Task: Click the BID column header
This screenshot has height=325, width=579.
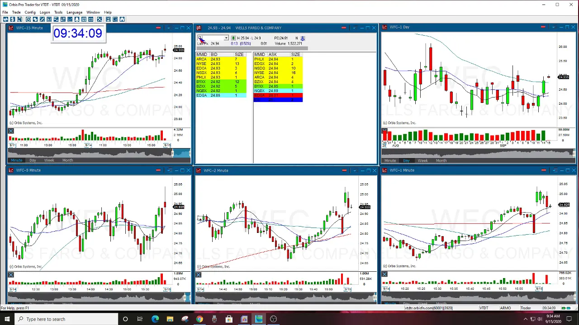Action: (214, 55)
